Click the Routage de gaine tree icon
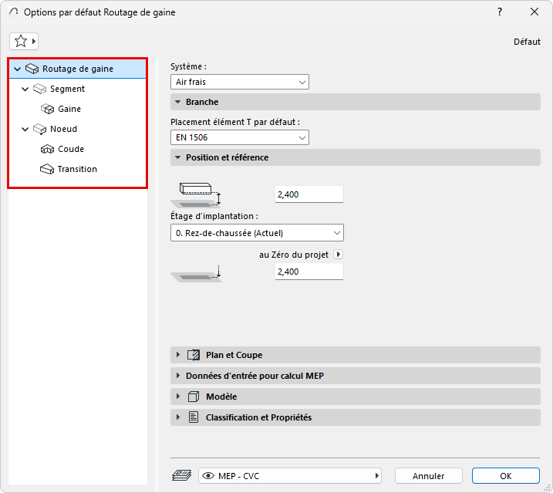This screenshot has height=493, width=553. point(32,69)
